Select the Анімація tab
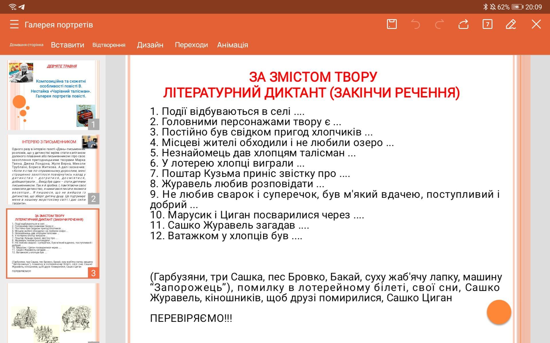Screen dimensions: 550x343 point(233,45)
